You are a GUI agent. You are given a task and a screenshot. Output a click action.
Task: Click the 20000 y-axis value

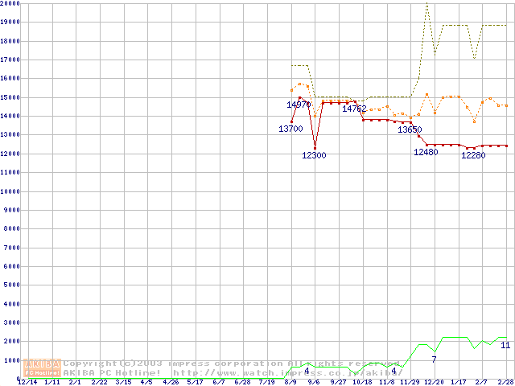pyautogui.click(x=11, y=3)
